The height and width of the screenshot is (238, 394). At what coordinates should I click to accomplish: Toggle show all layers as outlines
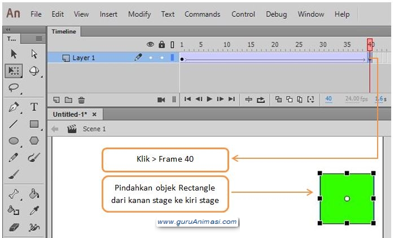point(172,45)
